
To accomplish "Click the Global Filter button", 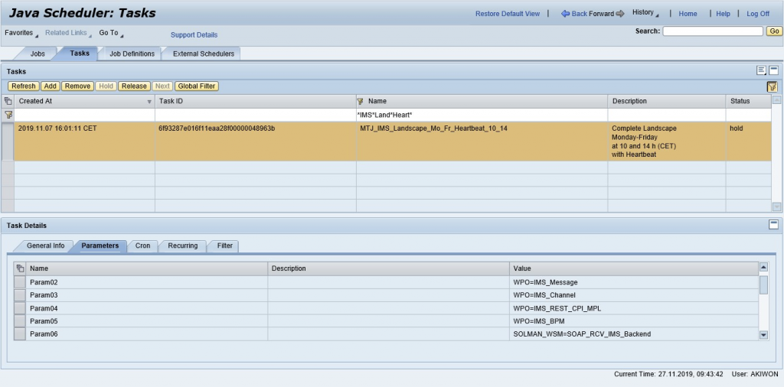I will tap(197, 86).
